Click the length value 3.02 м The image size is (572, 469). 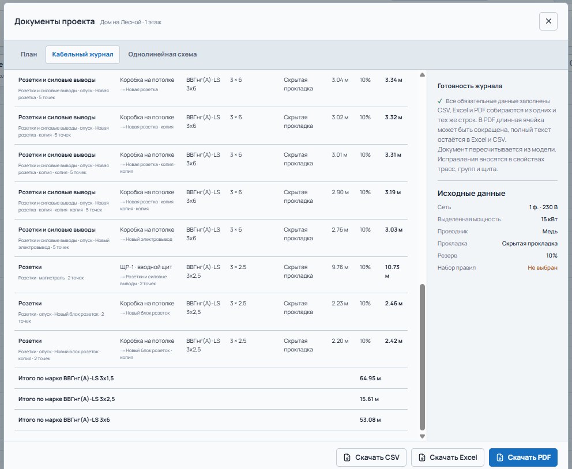click(x=340, y=118)
